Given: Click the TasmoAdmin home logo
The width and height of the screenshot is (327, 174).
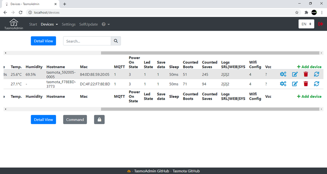Looking at the screenshot, I should [x=14, y=24].
